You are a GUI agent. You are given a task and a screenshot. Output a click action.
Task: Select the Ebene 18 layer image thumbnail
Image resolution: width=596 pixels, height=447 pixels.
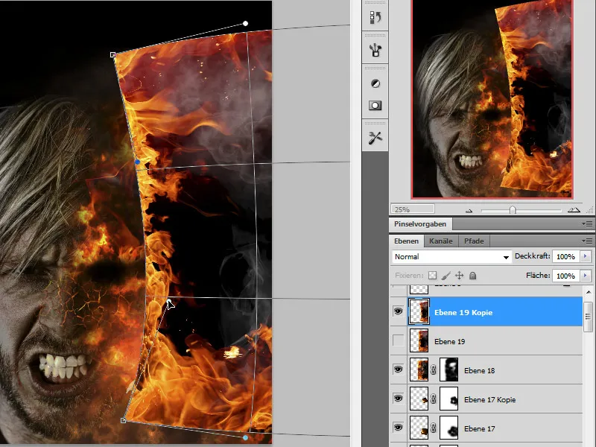[x=419, y=370]
